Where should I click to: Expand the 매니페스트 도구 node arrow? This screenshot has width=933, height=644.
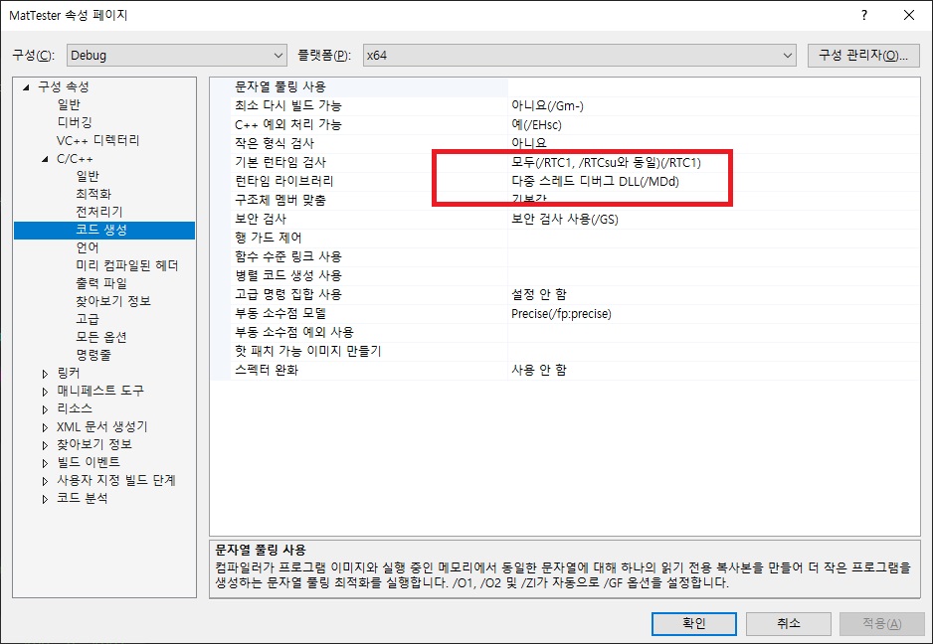(x=45, y=392)
